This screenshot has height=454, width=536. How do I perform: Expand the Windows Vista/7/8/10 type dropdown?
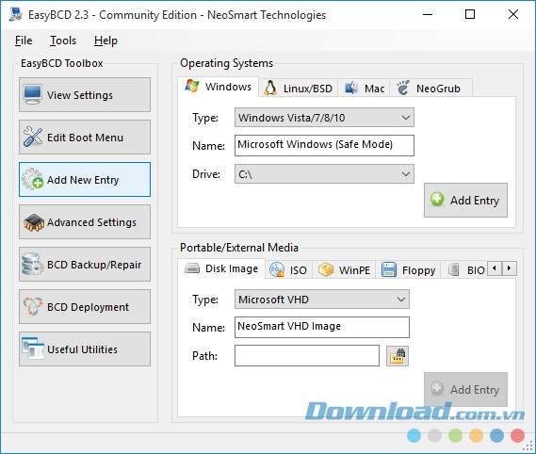tap(324, 118)
